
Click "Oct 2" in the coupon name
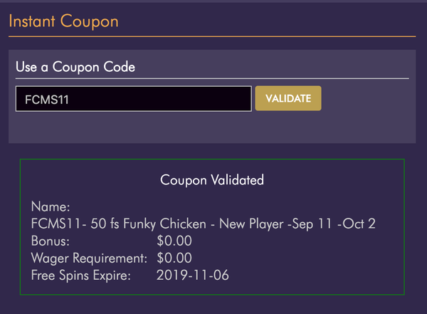358,224
